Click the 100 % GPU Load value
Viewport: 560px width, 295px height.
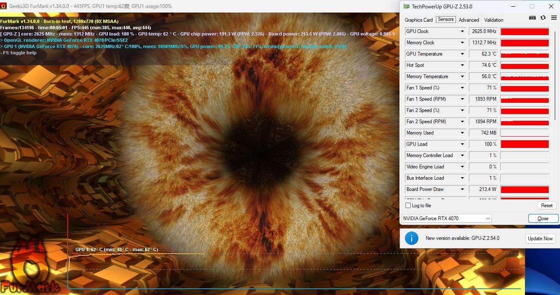pyautogui.click(x=484, y=144)
